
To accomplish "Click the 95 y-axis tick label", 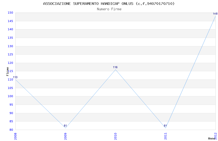I will pos(11,105).
